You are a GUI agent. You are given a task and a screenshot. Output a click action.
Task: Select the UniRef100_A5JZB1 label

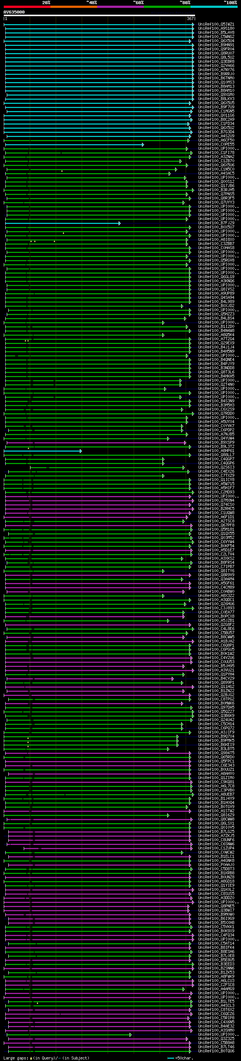pos(216,621)
